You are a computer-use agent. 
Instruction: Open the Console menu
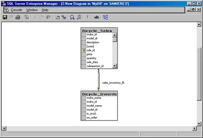pyautogui.click(x=16, y=10)
